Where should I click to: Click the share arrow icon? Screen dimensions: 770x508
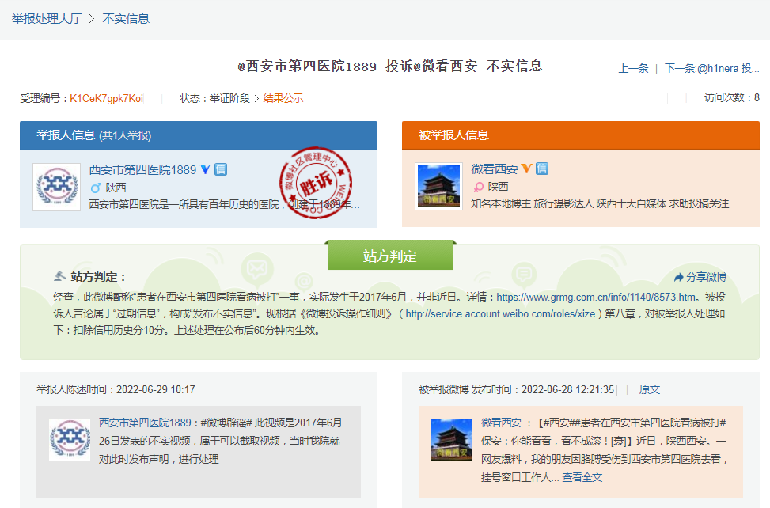point(679,277)
